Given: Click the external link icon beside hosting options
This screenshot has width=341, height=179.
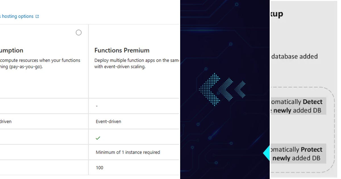Looking at the screenshot, I should click(x=37, y=16).
